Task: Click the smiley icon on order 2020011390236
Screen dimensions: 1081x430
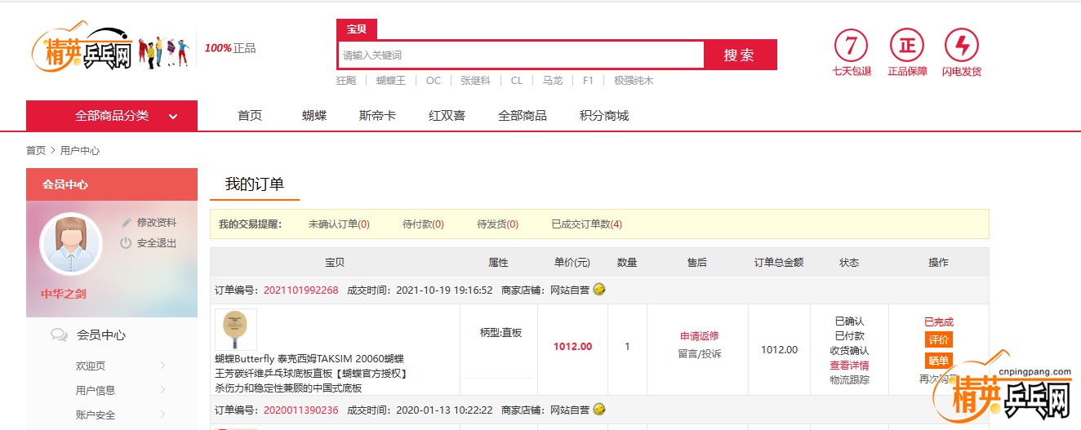Action: coord(599,409)
